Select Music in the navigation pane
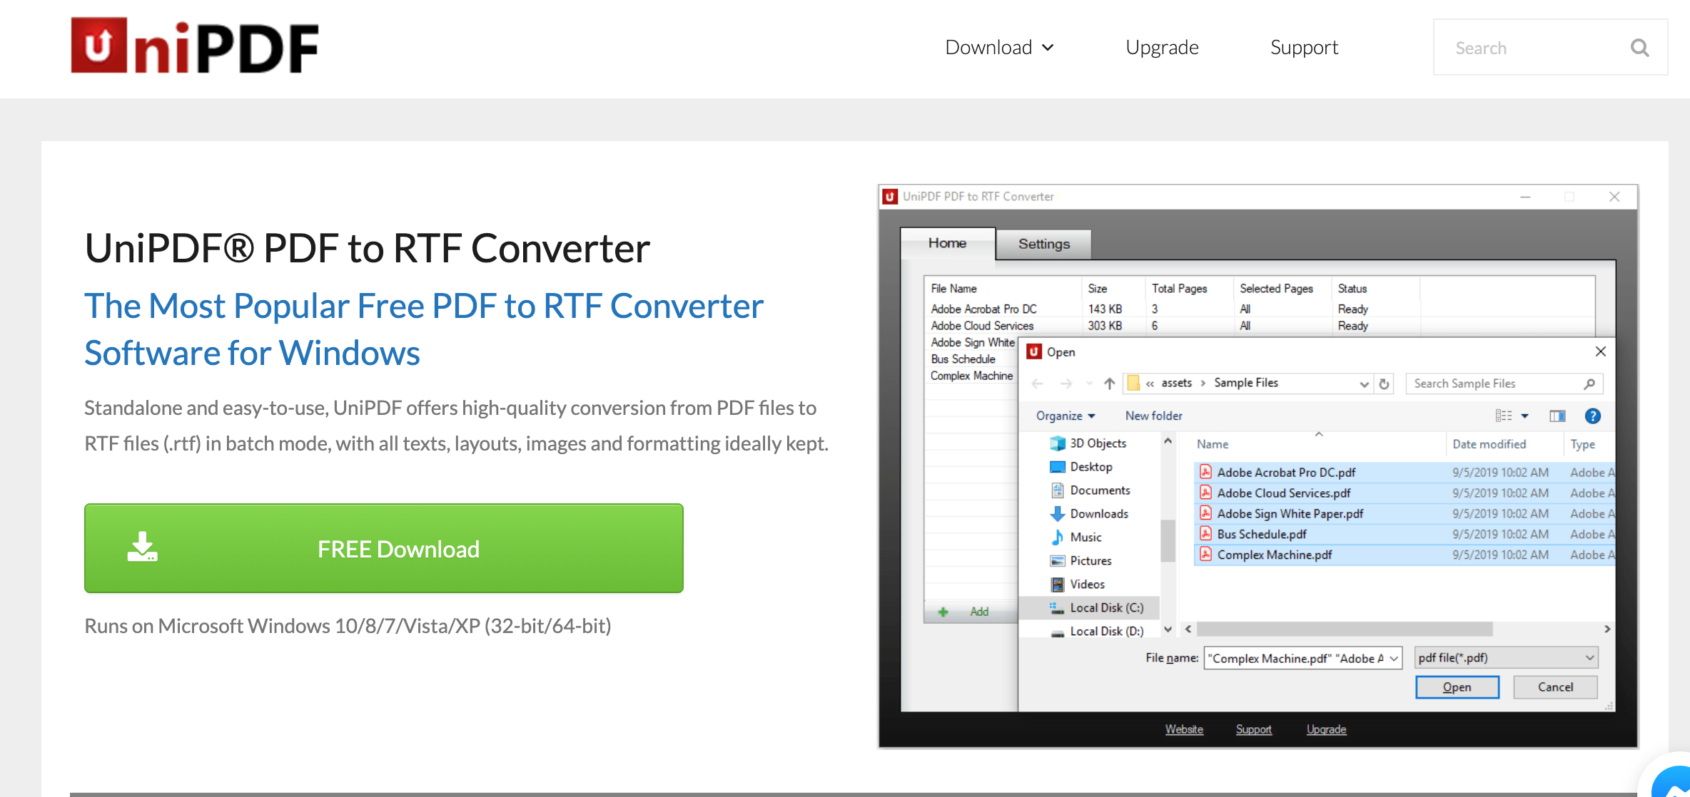The image size is (1690, 797). (1076, 538)
